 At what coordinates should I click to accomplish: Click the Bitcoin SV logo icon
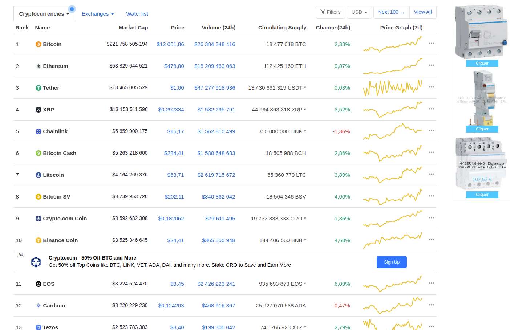39,197
